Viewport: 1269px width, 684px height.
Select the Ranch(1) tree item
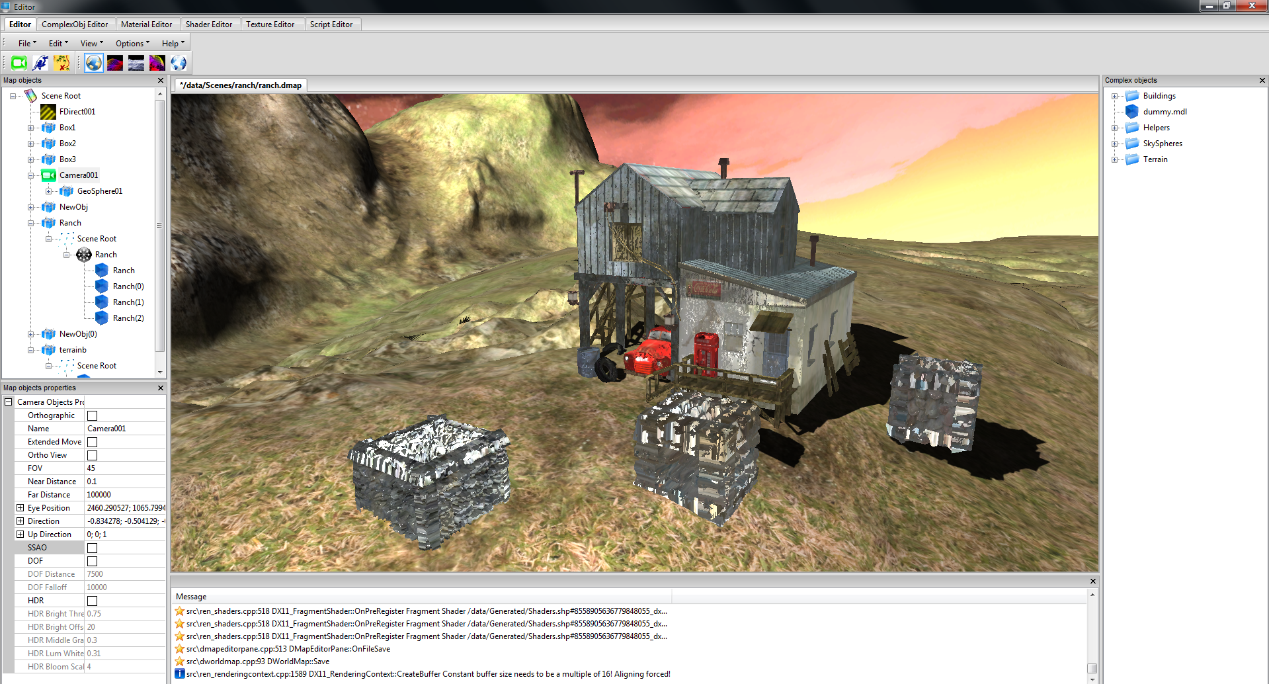tap(128, 302)
